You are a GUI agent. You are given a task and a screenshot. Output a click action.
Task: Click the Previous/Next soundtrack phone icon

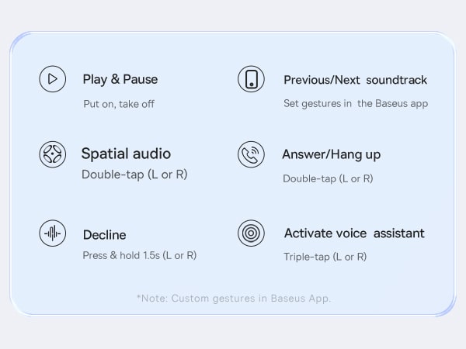coord(251,79)
